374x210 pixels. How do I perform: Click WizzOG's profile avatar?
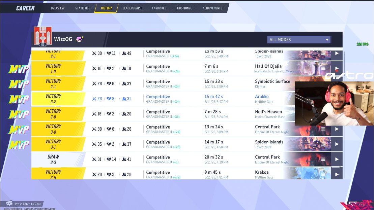click(43, 36)
